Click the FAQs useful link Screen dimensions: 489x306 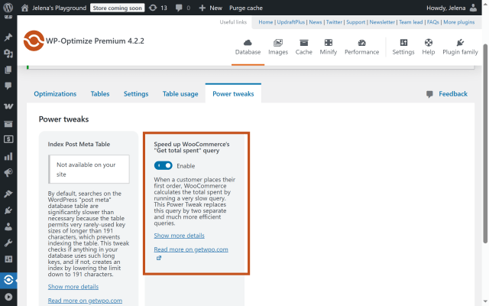(433, 22)
